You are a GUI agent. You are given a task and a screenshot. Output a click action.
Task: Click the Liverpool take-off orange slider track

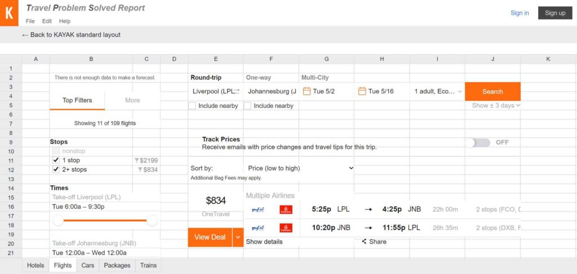105,221
